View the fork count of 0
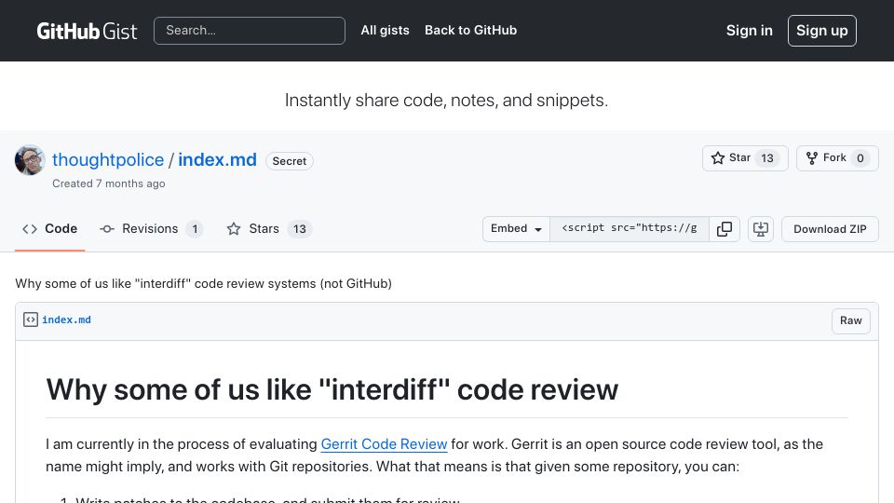Viewport: 894px width, 503px height. point(860,158)
